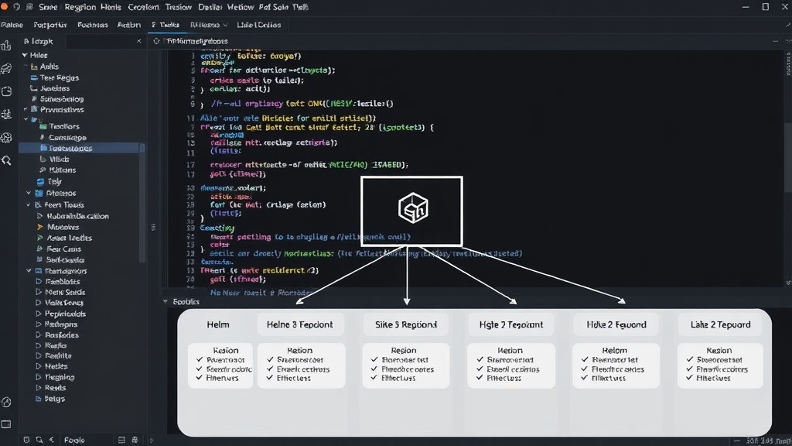The height and width of the screenshot is (446, 792).
Task: Collapse the Hiles root tree node
Action: 25,55
